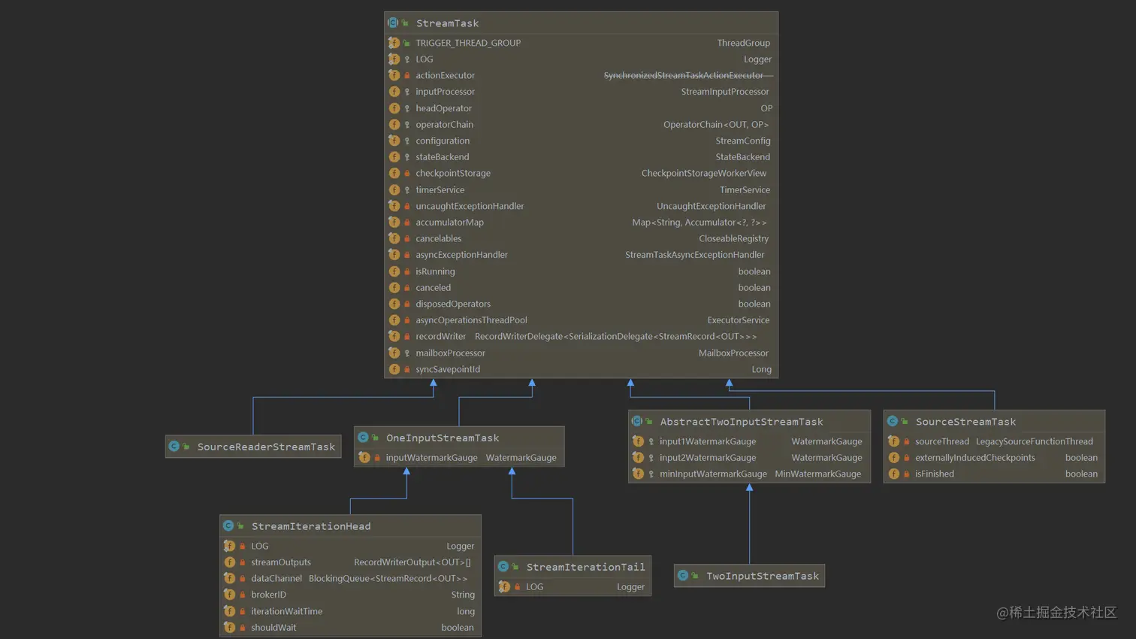The height and width of the screenshot is (639, 1136).
Task: Click the iterationWaitTime field name
Action: [x=286, y=611]
